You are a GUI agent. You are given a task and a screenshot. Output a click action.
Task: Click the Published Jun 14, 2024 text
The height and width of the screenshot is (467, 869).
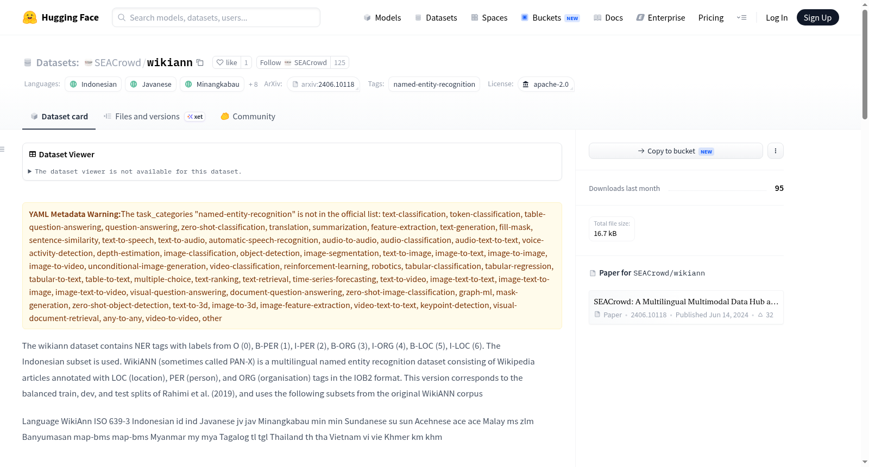pyautogui.click(x=711, y=315)
